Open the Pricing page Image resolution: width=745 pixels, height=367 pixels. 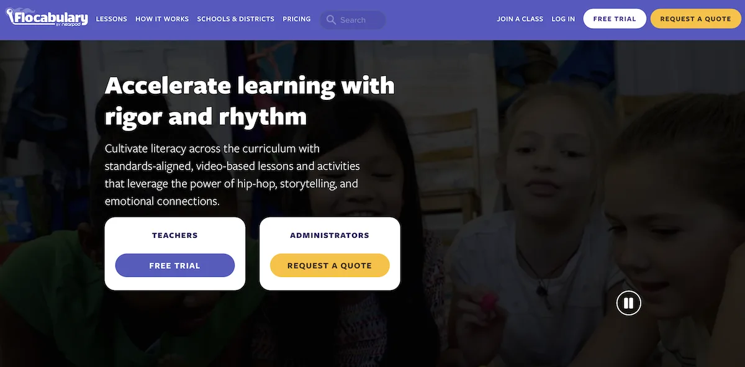297,19
